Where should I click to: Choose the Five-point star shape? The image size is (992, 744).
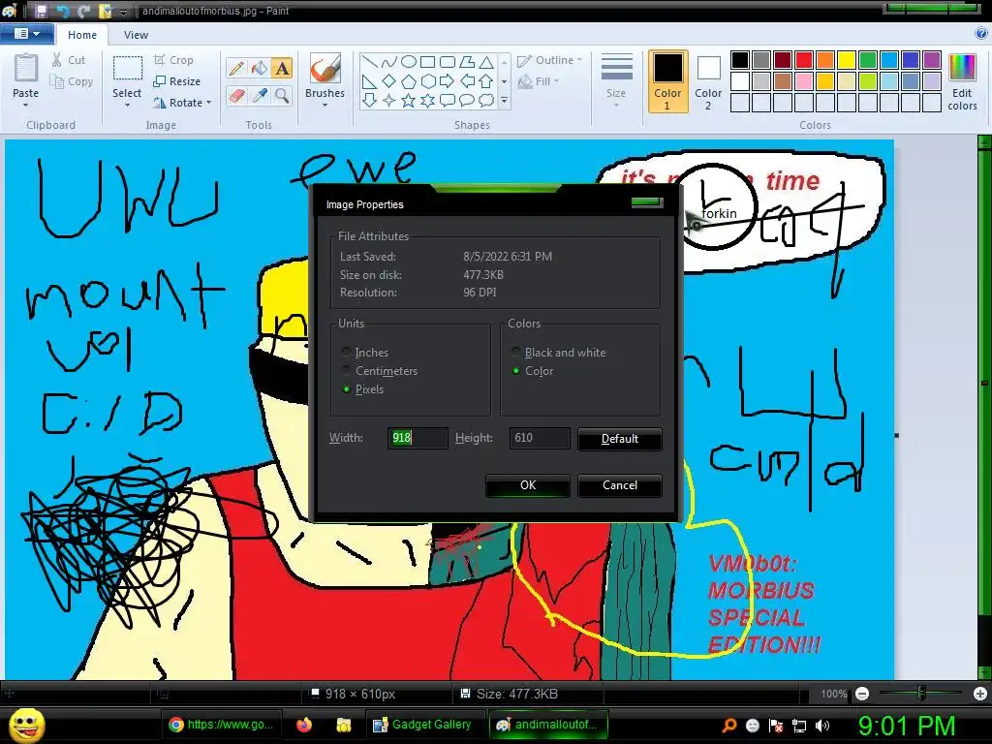click(409, 101)
